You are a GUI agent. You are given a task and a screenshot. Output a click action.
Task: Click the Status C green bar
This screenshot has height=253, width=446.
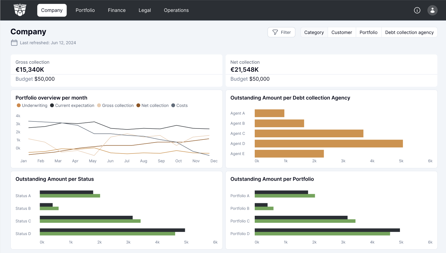tap(90, 221)
